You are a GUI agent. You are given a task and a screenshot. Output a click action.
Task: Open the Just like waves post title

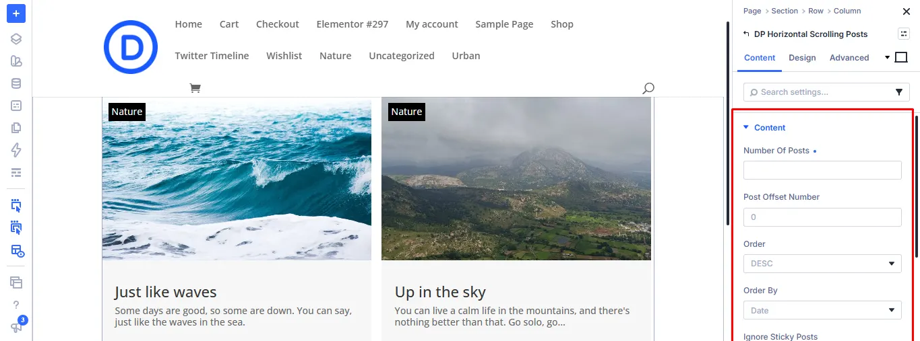[x=166, y=292]
